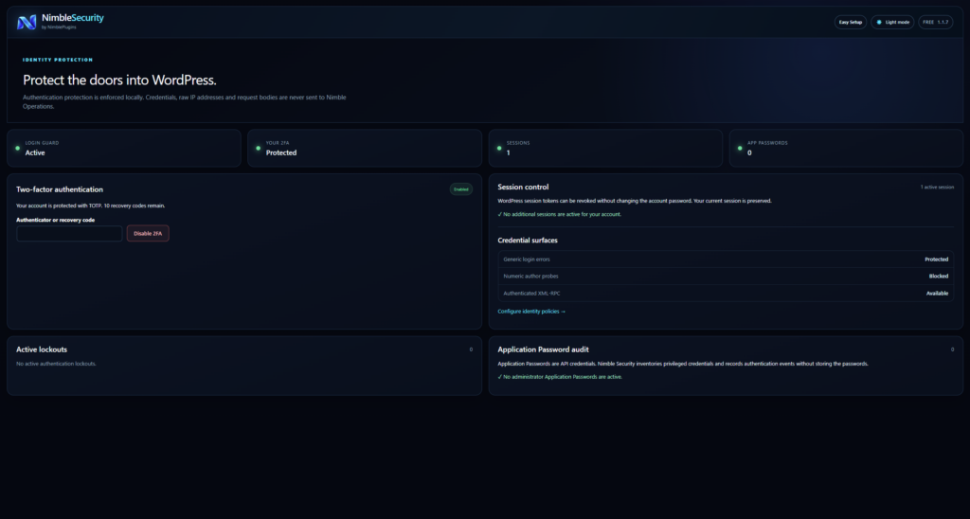Open Easy Setup

850,23
